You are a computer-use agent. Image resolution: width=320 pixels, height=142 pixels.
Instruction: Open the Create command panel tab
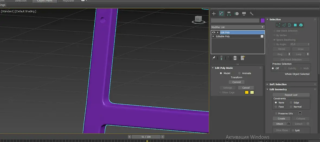point(214,13)
